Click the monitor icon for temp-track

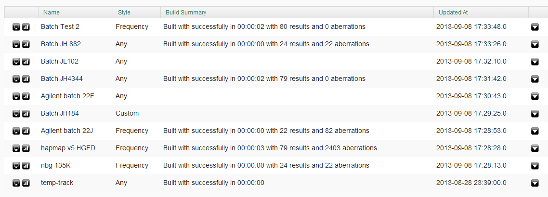16,183
